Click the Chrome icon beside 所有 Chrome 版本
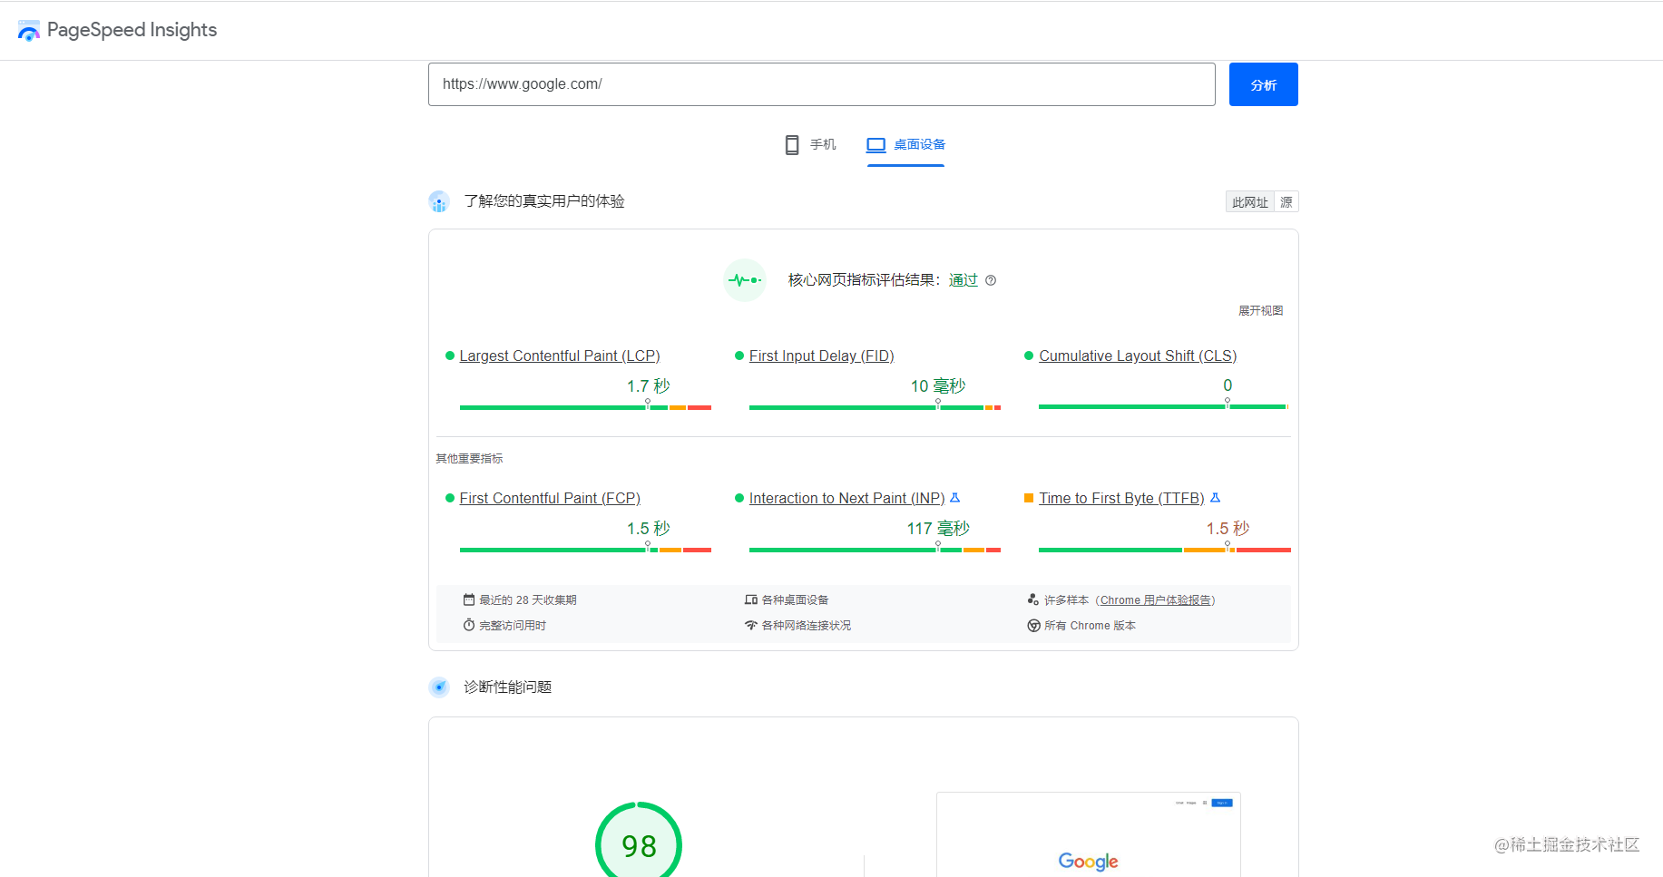Image resolution: width=1663 pixels, height=877 pixels. click(1033, 625)
